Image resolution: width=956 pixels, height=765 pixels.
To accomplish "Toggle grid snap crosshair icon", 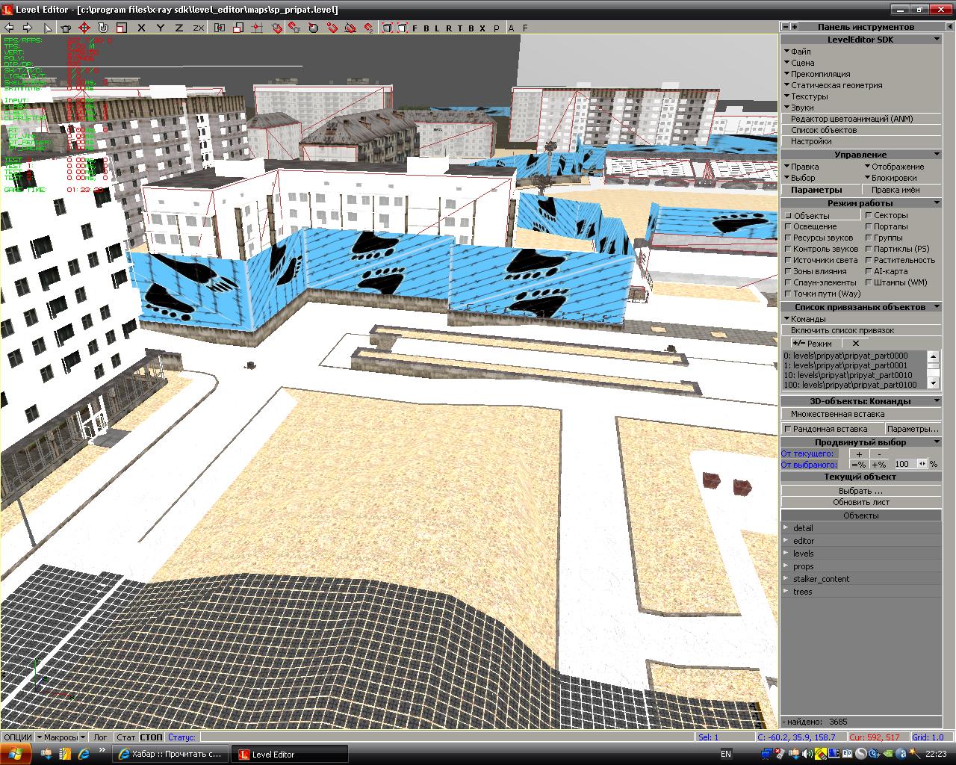I will [x=258, y=28].
